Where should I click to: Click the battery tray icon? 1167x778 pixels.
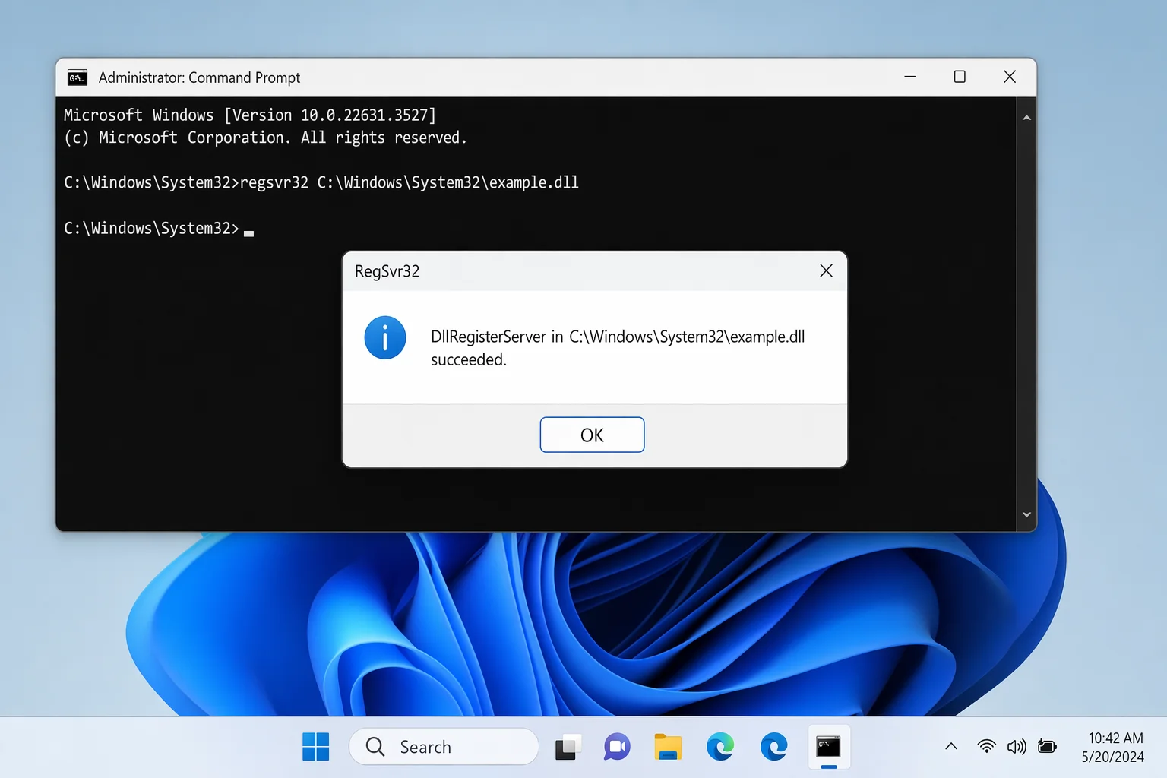pyautogui.click(x=1047, y=747)
